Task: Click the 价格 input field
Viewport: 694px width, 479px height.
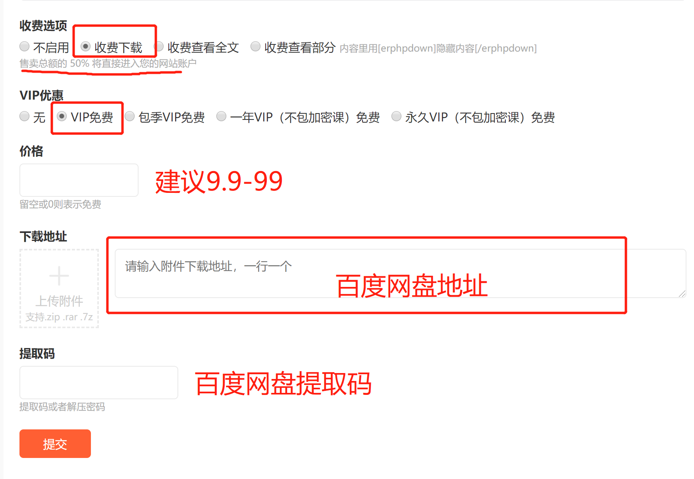Action: (79, 180)
